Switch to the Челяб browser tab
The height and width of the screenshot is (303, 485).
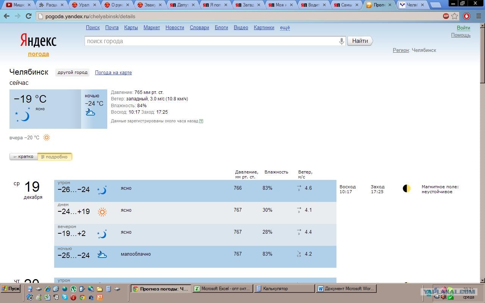(x=411, y=5)
